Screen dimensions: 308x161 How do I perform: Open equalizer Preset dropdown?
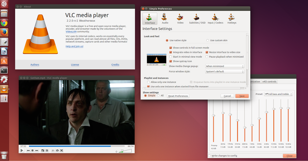pos(278,94)
